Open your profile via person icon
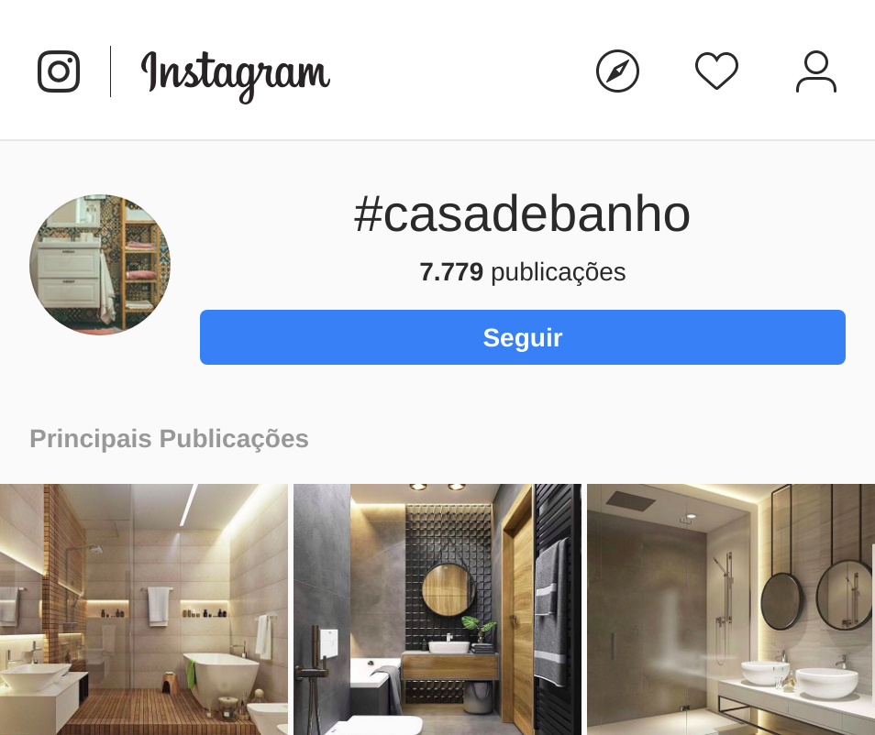875x735 pixels. point(816,71)
